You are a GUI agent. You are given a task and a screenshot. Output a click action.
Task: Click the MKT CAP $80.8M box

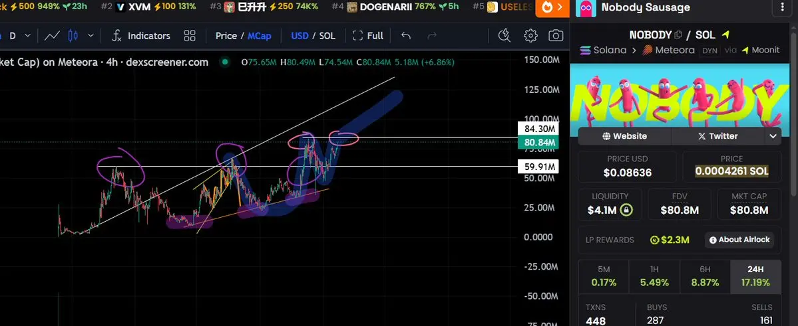tap(749, 204)
